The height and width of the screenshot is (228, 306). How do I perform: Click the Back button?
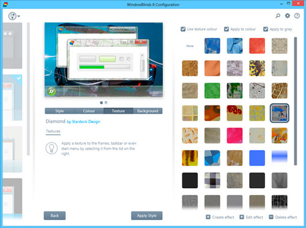click(x=54, y=216)
